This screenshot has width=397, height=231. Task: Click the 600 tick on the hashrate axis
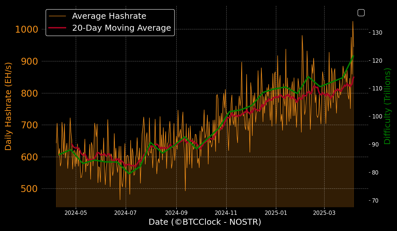tap(29, 157)
